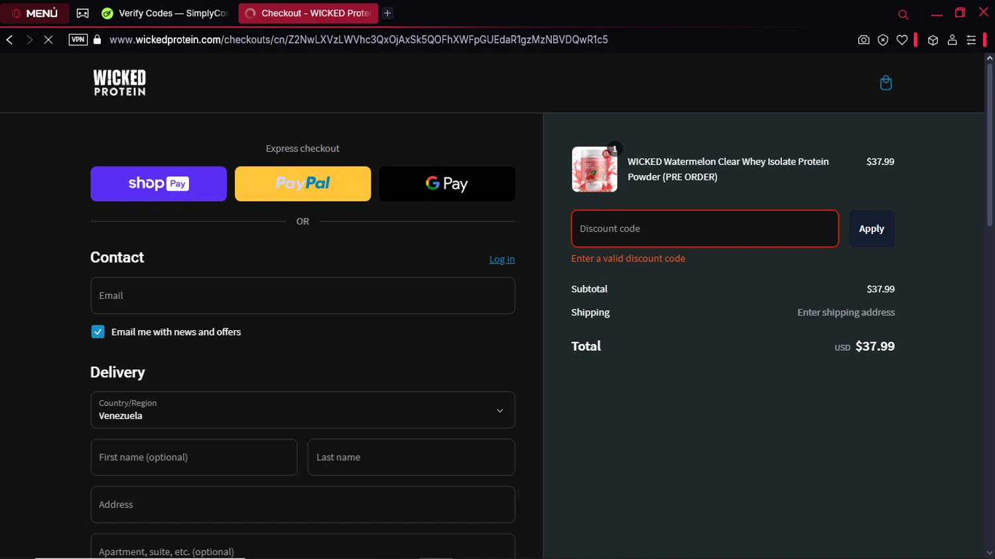Open the extensions cube icon
995x559 pixels.
pyautogui.click(x=933, y=40)
